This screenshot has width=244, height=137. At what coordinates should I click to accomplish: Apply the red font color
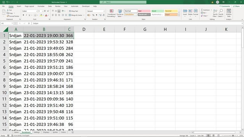coord(46,15)
